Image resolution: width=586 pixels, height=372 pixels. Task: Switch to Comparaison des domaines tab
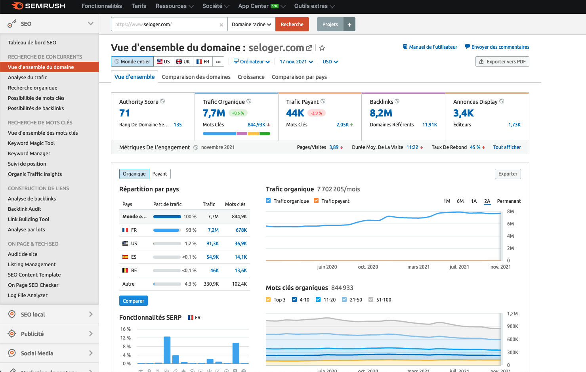[x=196, y=77]
